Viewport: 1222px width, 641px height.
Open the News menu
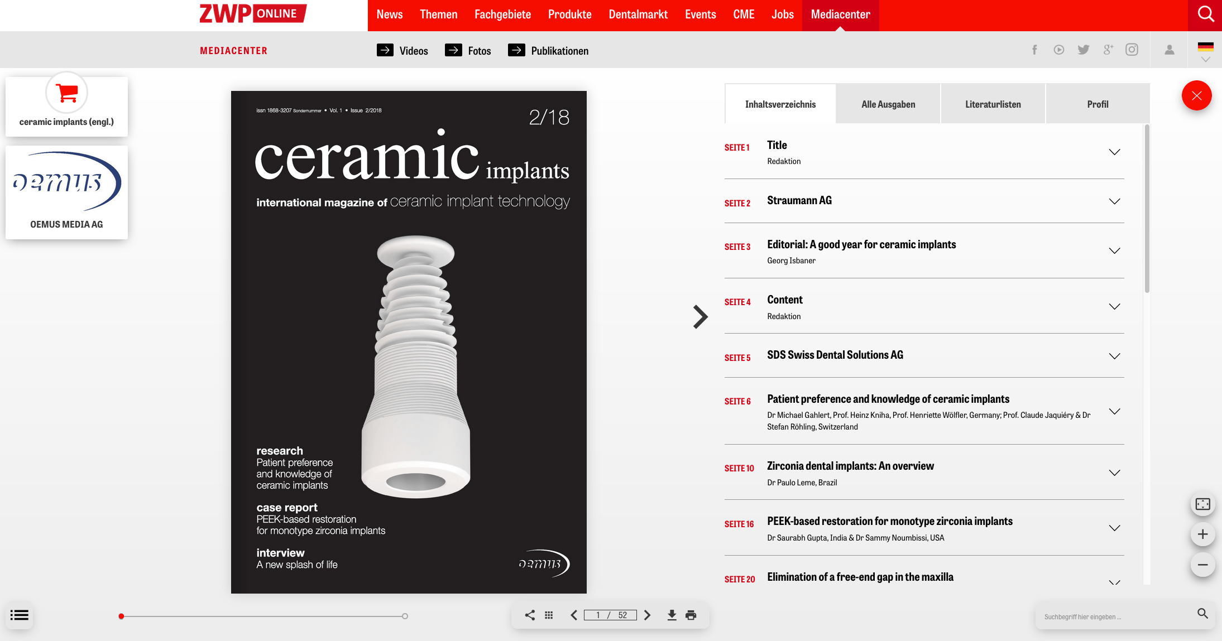390,15
